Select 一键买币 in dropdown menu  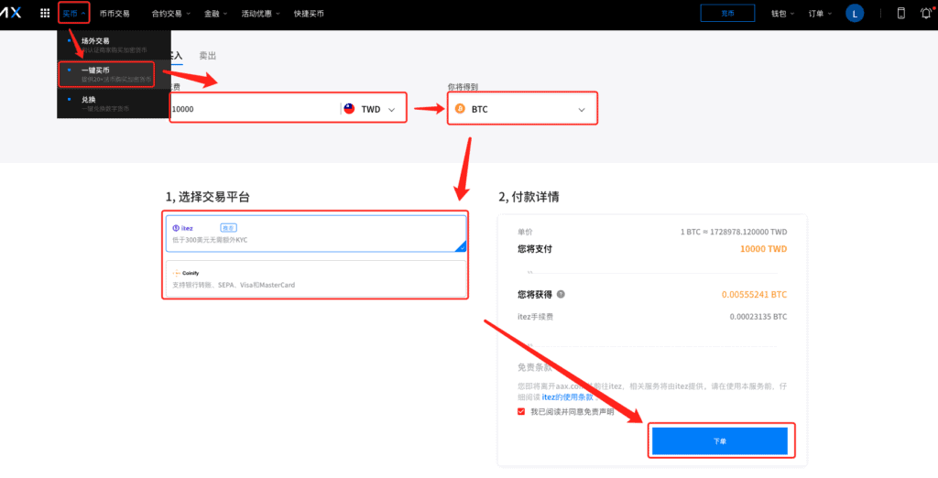pos(114,74)
